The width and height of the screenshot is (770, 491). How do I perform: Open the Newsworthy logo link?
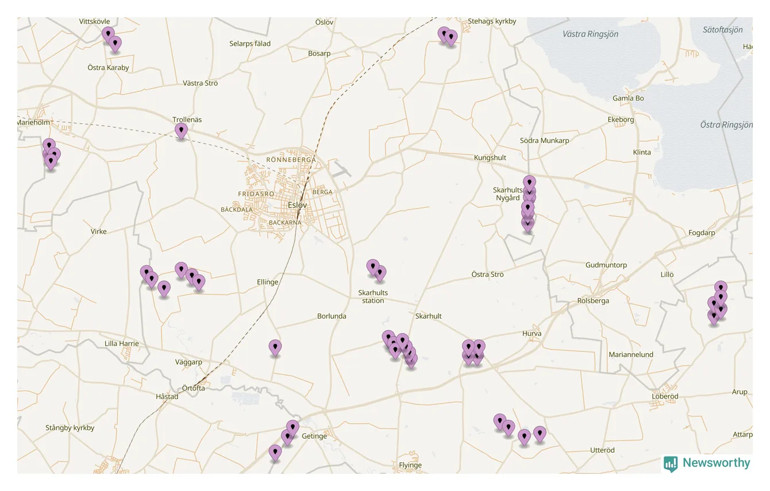(707, 463)
